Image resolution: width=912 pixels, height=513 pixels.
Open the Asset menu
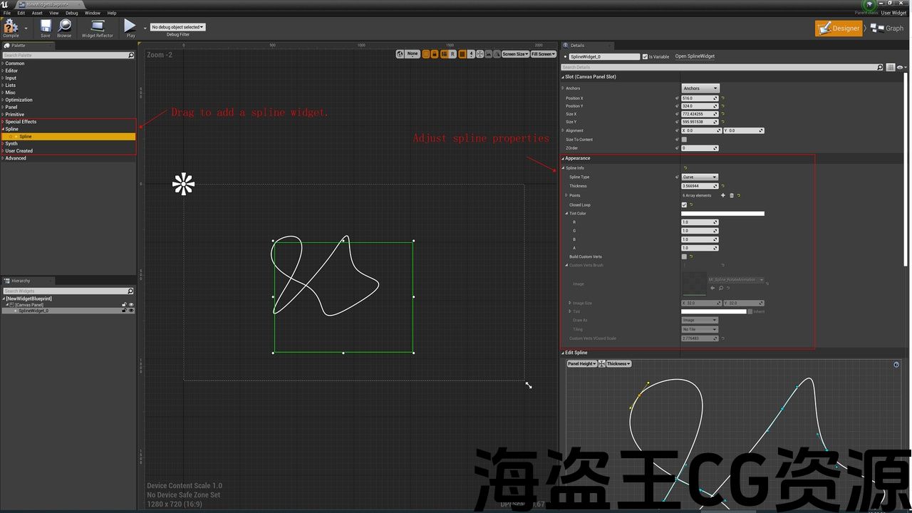click(x=37, y=13)
